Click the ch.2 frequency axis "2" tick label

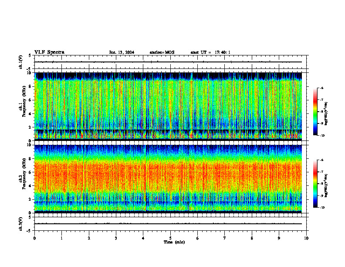coord(30,199)
